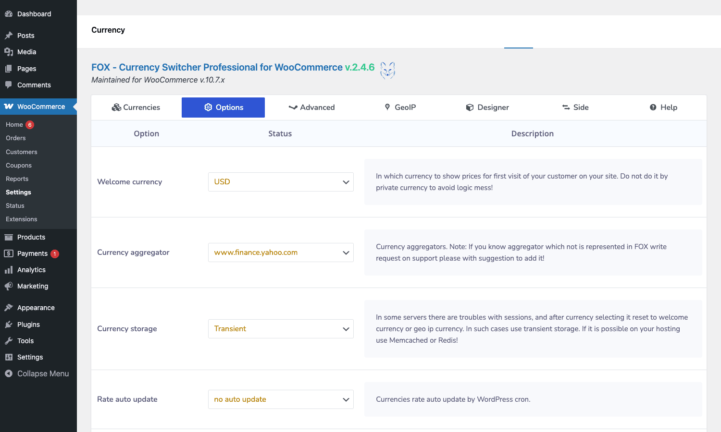Viewport: 721px width, 432px height.
Task: Open WooCommerce Settings submenu item
Action: [x=18, y=192]
